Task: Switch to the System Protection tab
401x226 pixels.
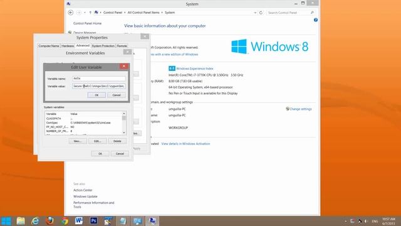Action: click(103, 46)
